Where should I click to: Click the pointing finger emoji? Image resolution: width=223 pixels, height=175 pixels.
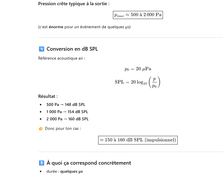point(41,128)
